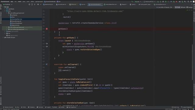Image resolution: width=195 pixels, height=110 pixels.
Task: Select GymsApiService in Project tree
Action: click(x=16, y=19)
